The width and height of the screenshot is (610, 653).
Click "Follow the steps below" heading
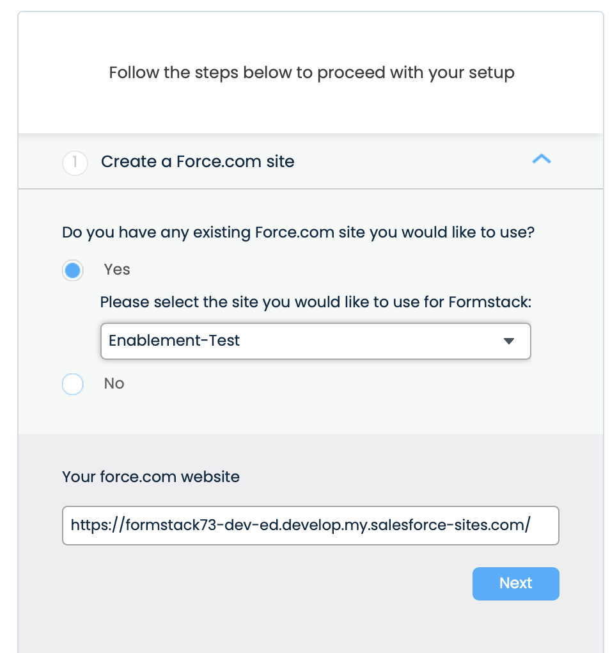[x=311, y=72]
